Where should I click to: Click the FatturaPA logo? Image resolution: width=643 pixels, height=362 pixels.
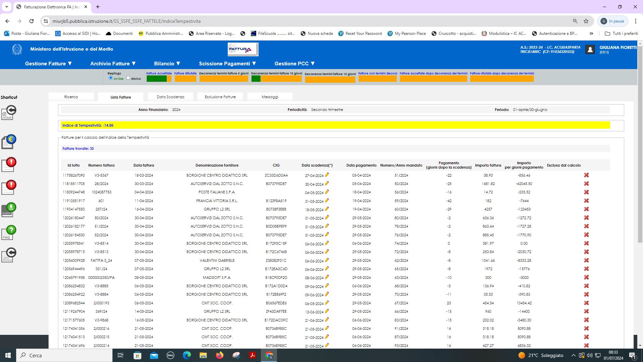243,49
